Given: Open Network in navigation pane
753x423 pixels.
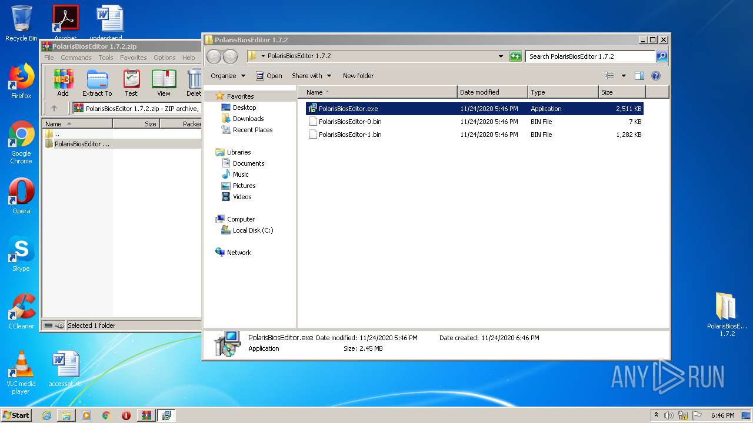Looking at the screenshot, I should click(x=234, y=253).
